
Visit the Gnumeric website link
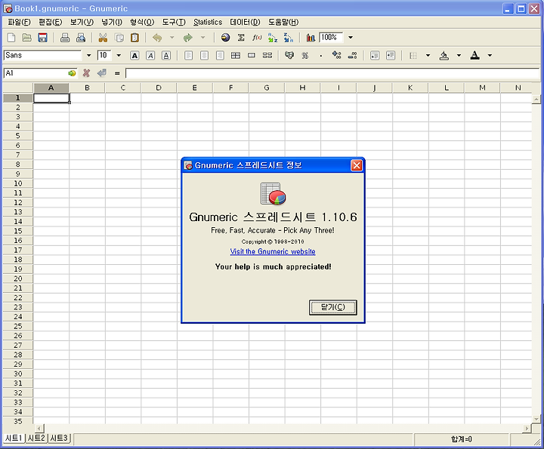point(273,252)
